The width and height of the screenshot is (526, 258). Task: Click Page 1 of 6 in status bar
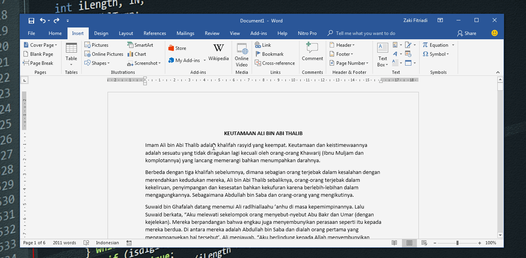[x=34, y=243]
